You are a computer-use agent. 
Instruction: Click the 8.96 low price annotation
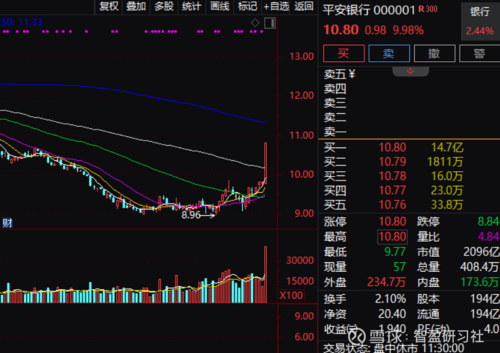[191, 215]
